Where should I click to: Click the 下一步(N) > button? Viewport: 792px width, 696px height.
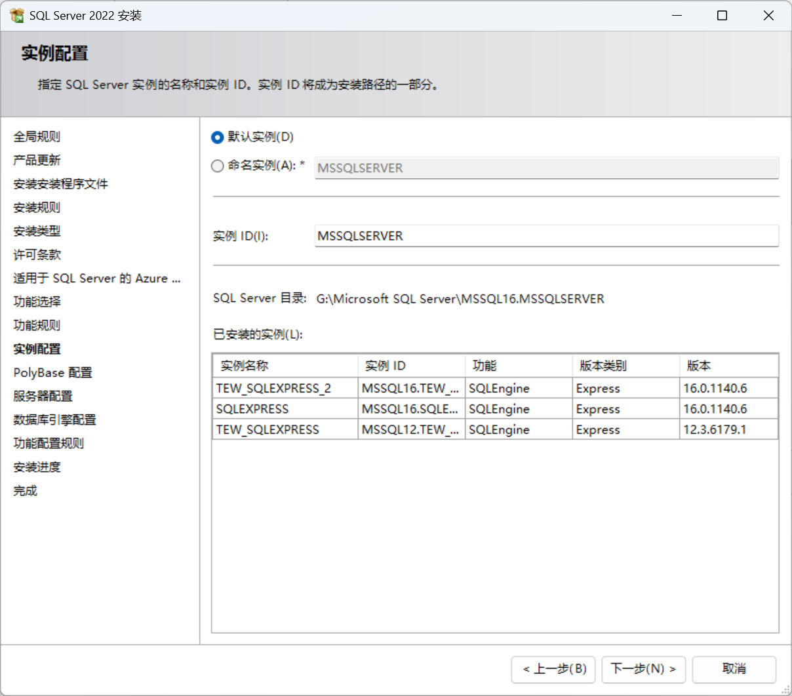point(644,669)
